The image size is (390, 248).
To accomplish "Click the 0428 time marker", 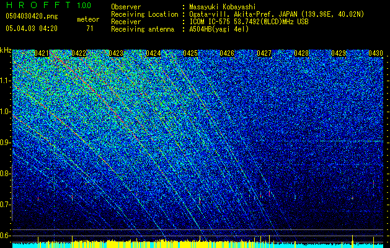I will pyautogui.click(x=301, y=53).
